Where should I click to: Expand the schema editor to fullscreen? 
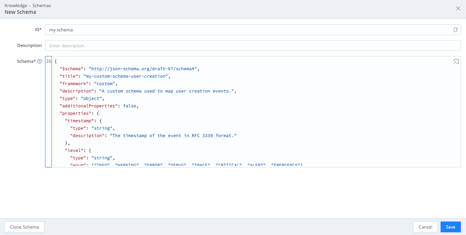(x=456, y=61)
